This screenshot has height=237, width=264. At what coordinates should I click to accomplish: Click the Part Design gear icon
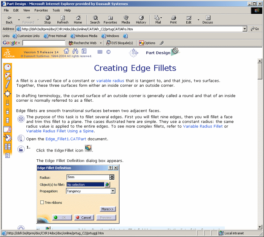coord(175,51)
